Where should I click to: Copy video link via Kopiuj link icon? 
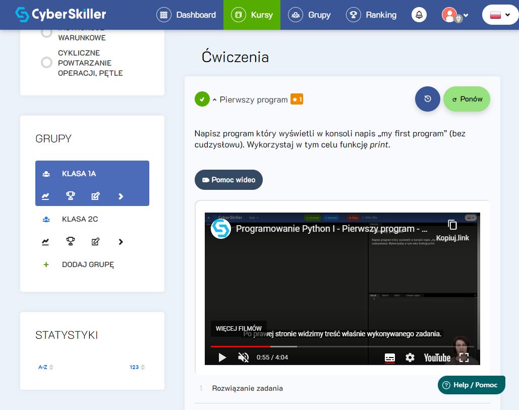[452, 225]
